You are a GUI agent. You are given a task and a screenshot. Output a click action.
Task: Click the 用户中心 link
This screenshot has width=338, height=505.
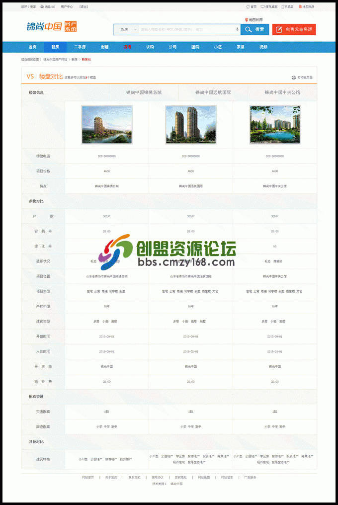[x=67, y=6]
